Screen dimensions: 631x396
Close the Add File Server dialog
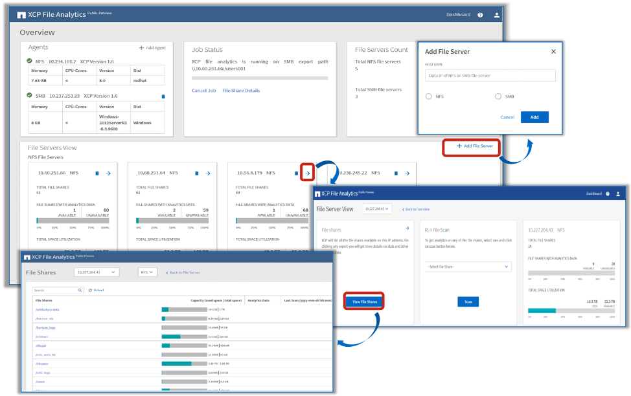553,52
